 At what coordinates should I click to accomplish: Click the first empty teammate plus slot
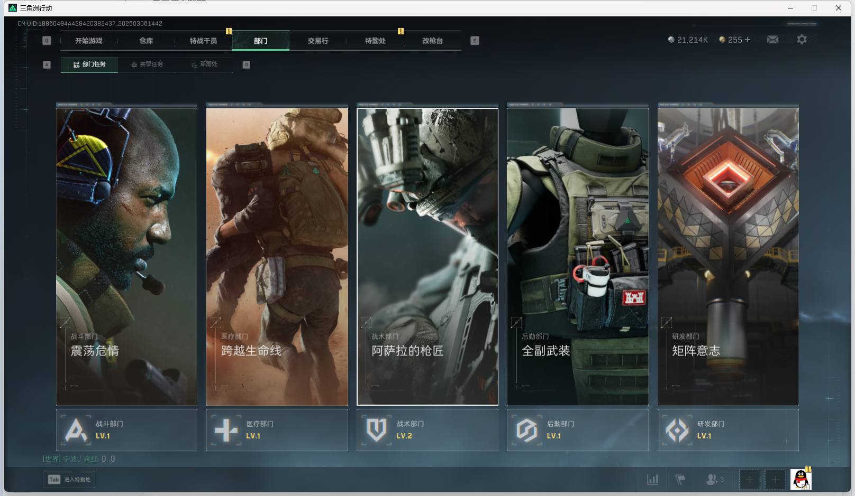[x=749, y=480]
